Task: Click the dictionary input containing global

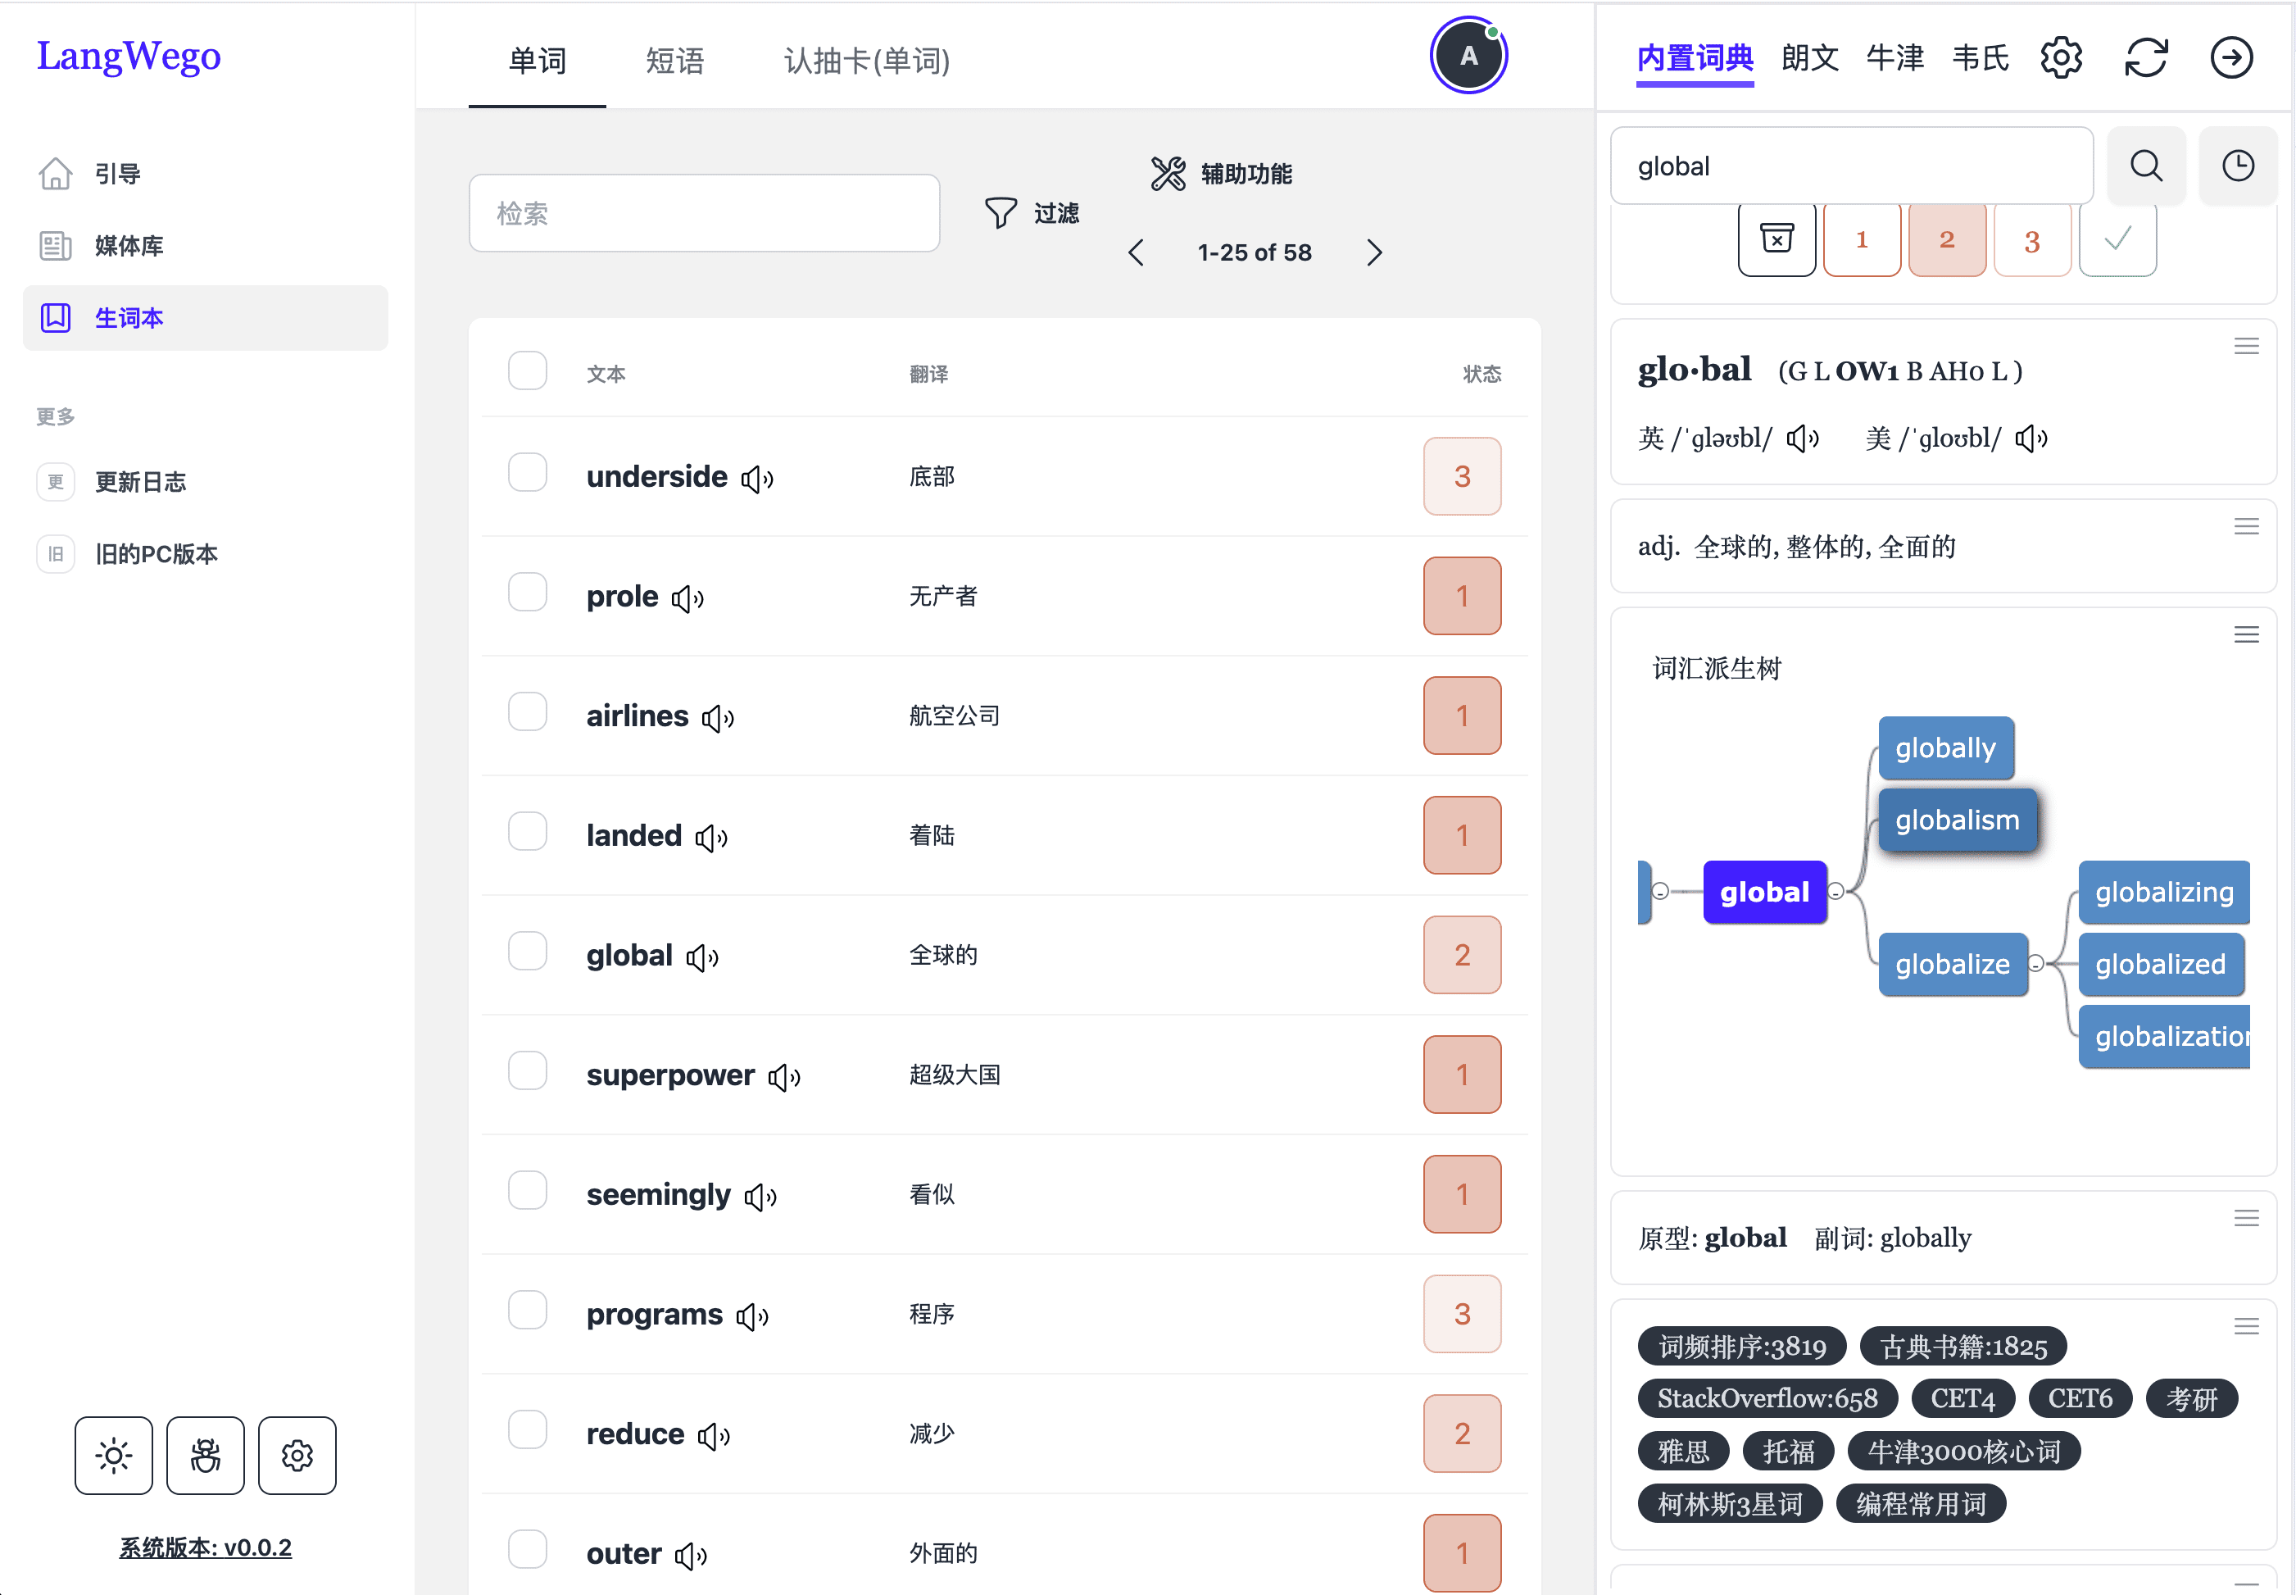Action: coord(1851,166)
